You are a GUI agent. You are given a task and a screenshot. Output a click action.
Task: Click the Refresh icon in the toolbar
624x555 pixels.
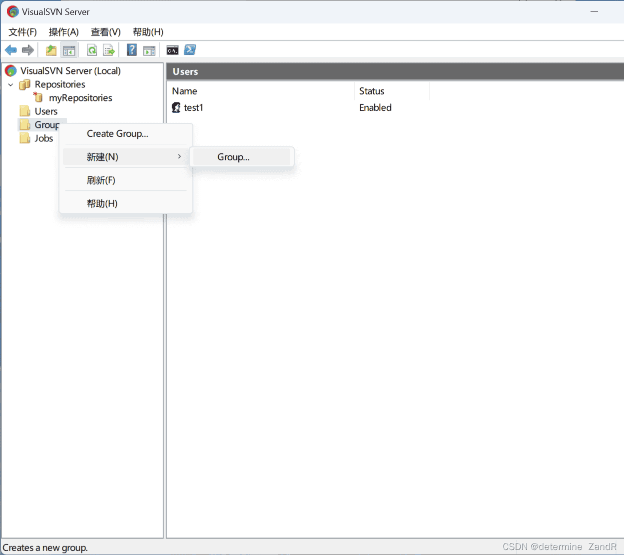click(x=92, y=49)
